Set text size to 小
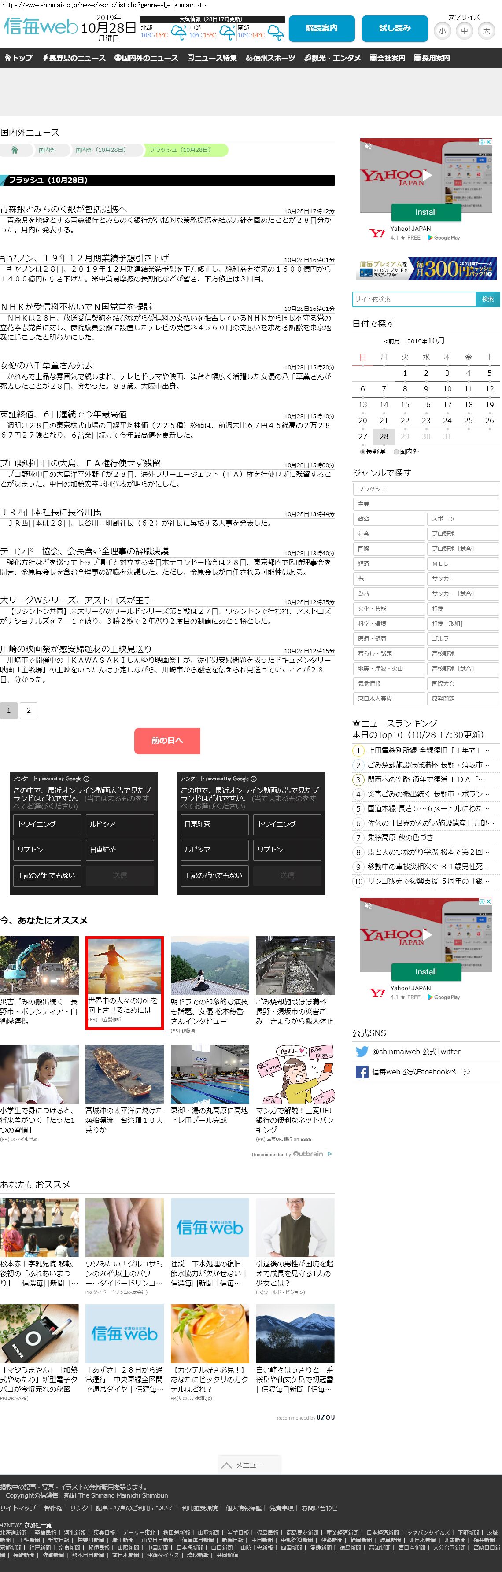502x1572 pixels. click(x=442, y=30)
